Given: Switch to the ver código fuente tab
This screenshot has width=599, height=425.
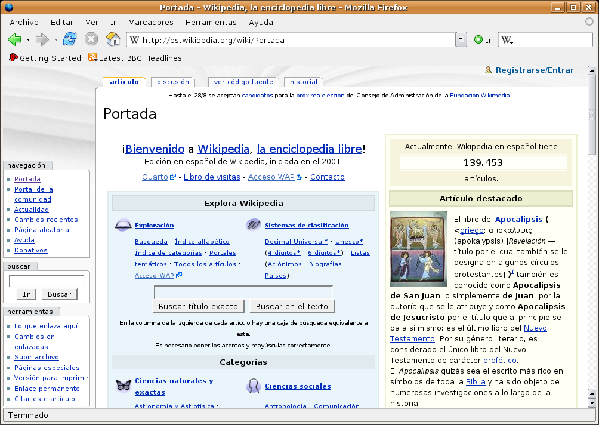Looking at the screenshot, I should pyautogui.click(x=243, y=82).
